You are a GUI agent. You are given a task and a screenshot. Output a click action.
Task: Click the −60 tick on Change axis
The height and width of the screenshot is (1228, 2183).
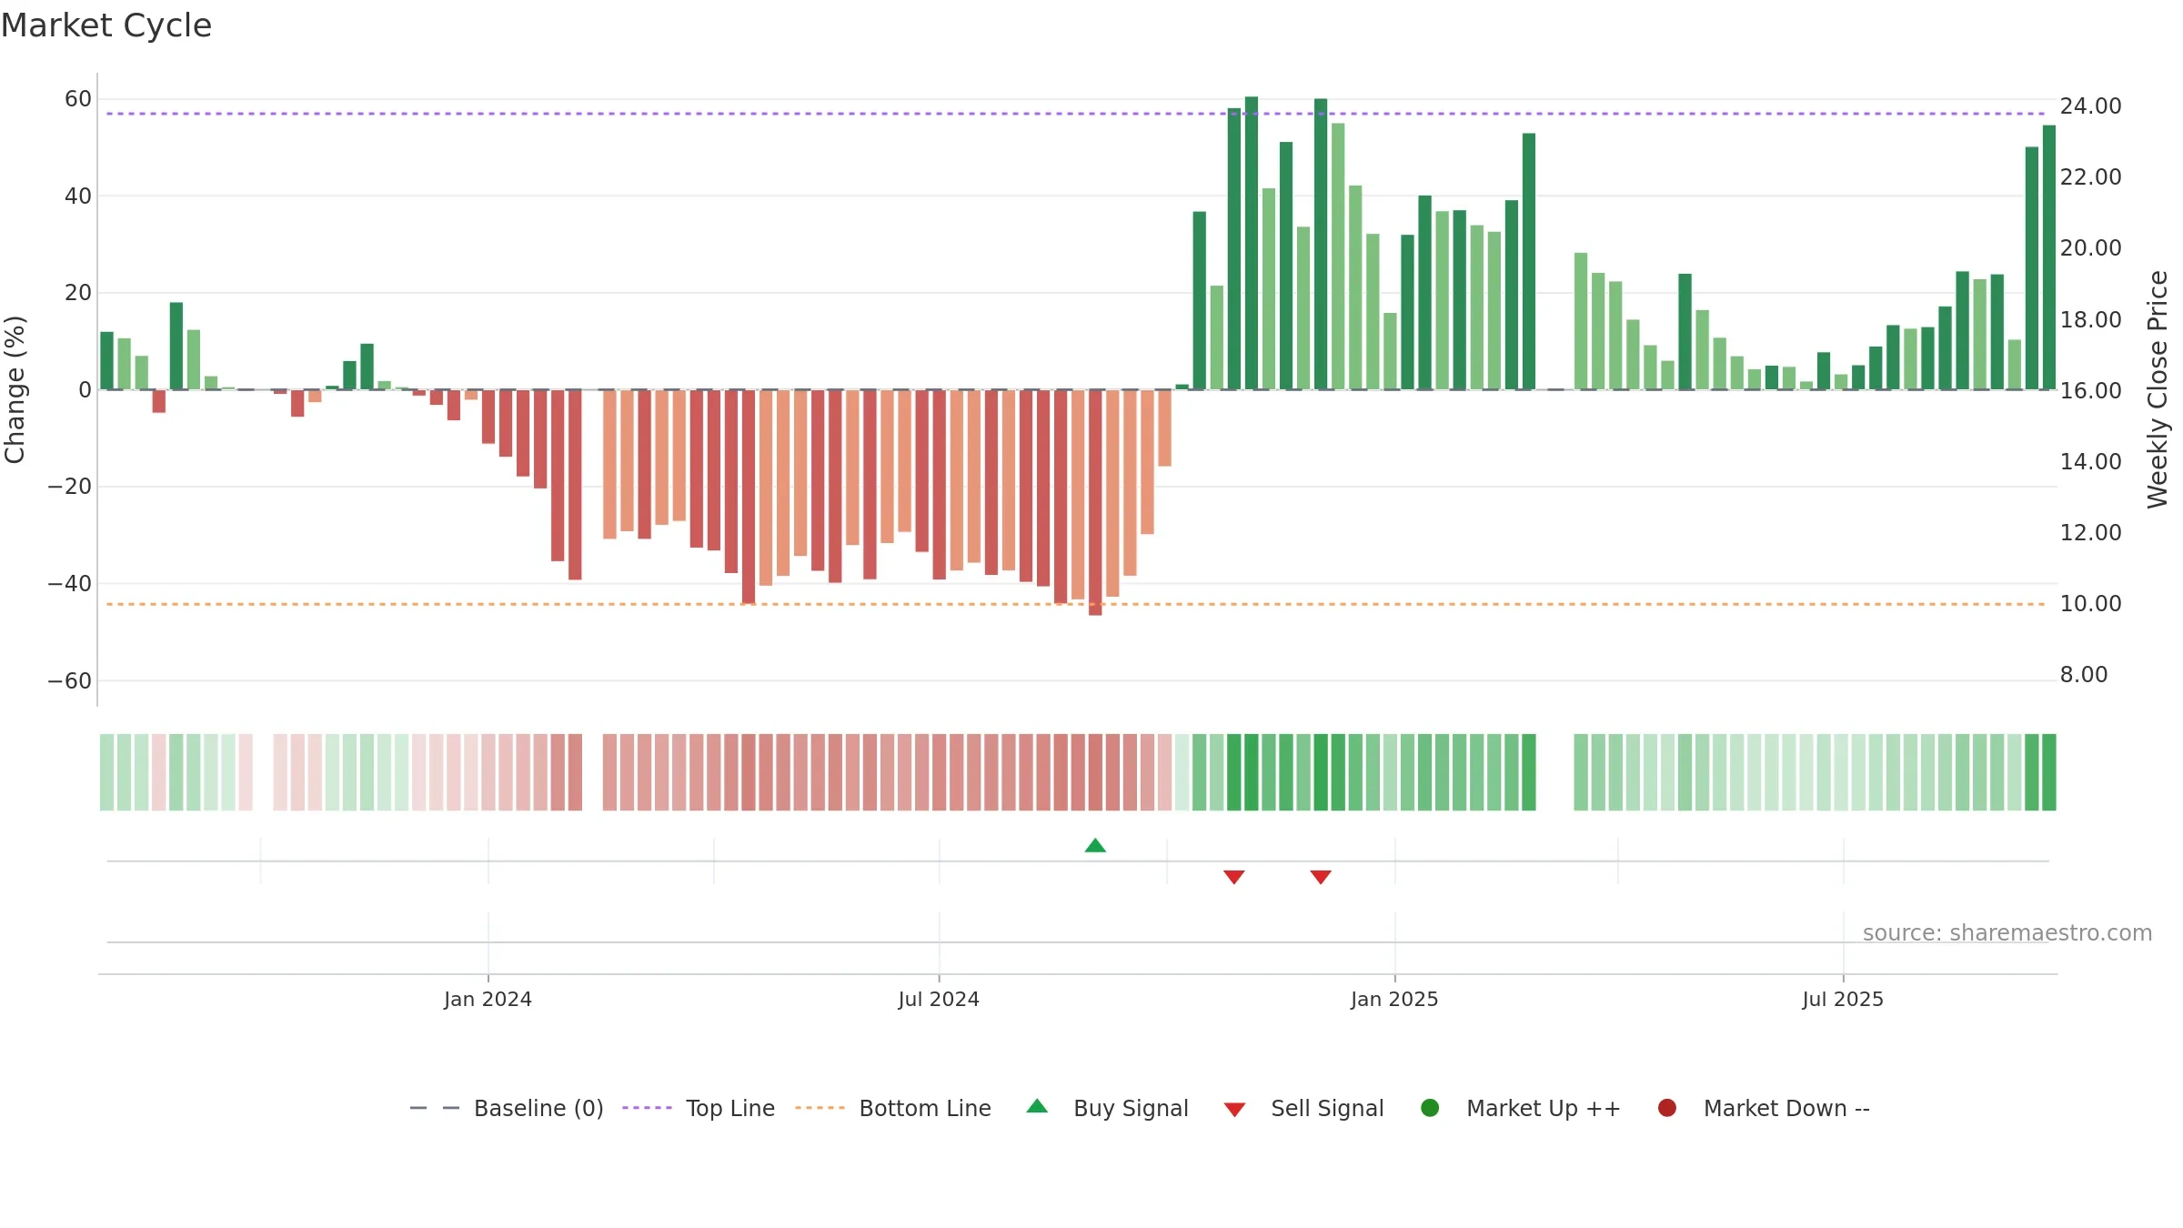[70, 680]
